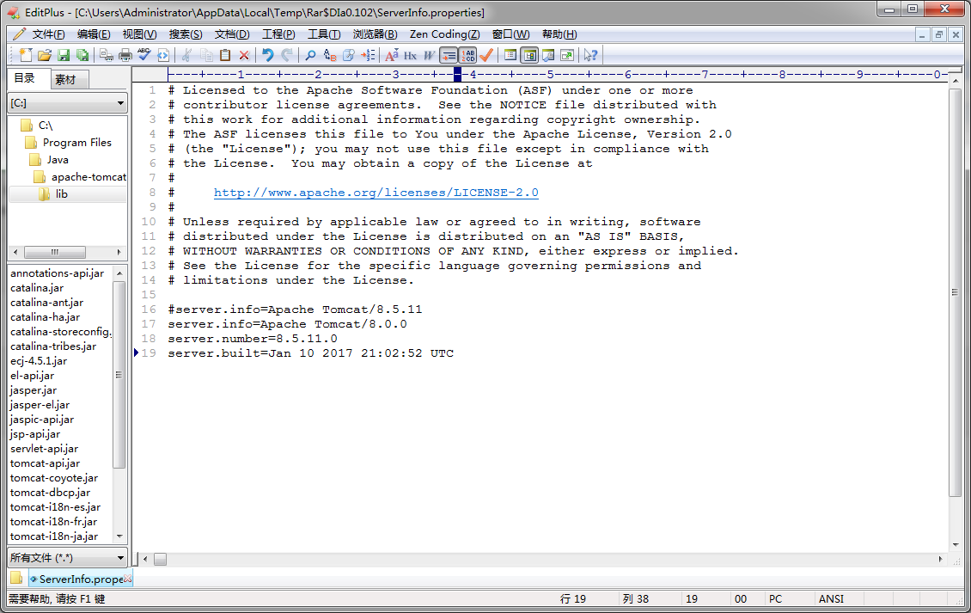Click the Copy icon
The width and height of the screenshot is (971, 613).
[x=206, y=55]
